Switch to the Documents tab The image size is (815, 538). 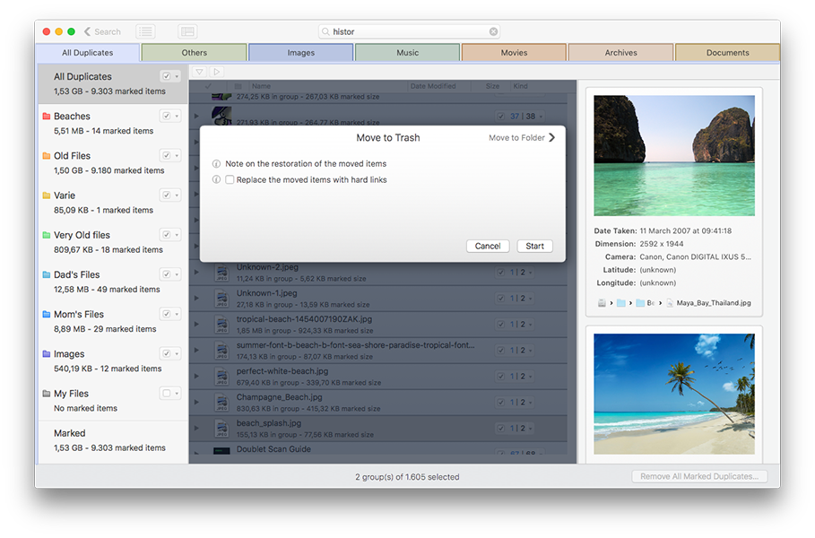pos(728,53)
